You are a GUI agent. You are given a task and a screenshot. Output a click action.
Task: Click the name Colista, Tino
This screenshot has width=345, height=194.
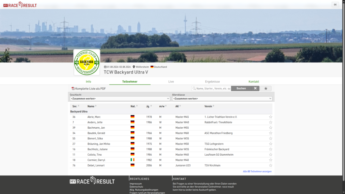point(94,155)
